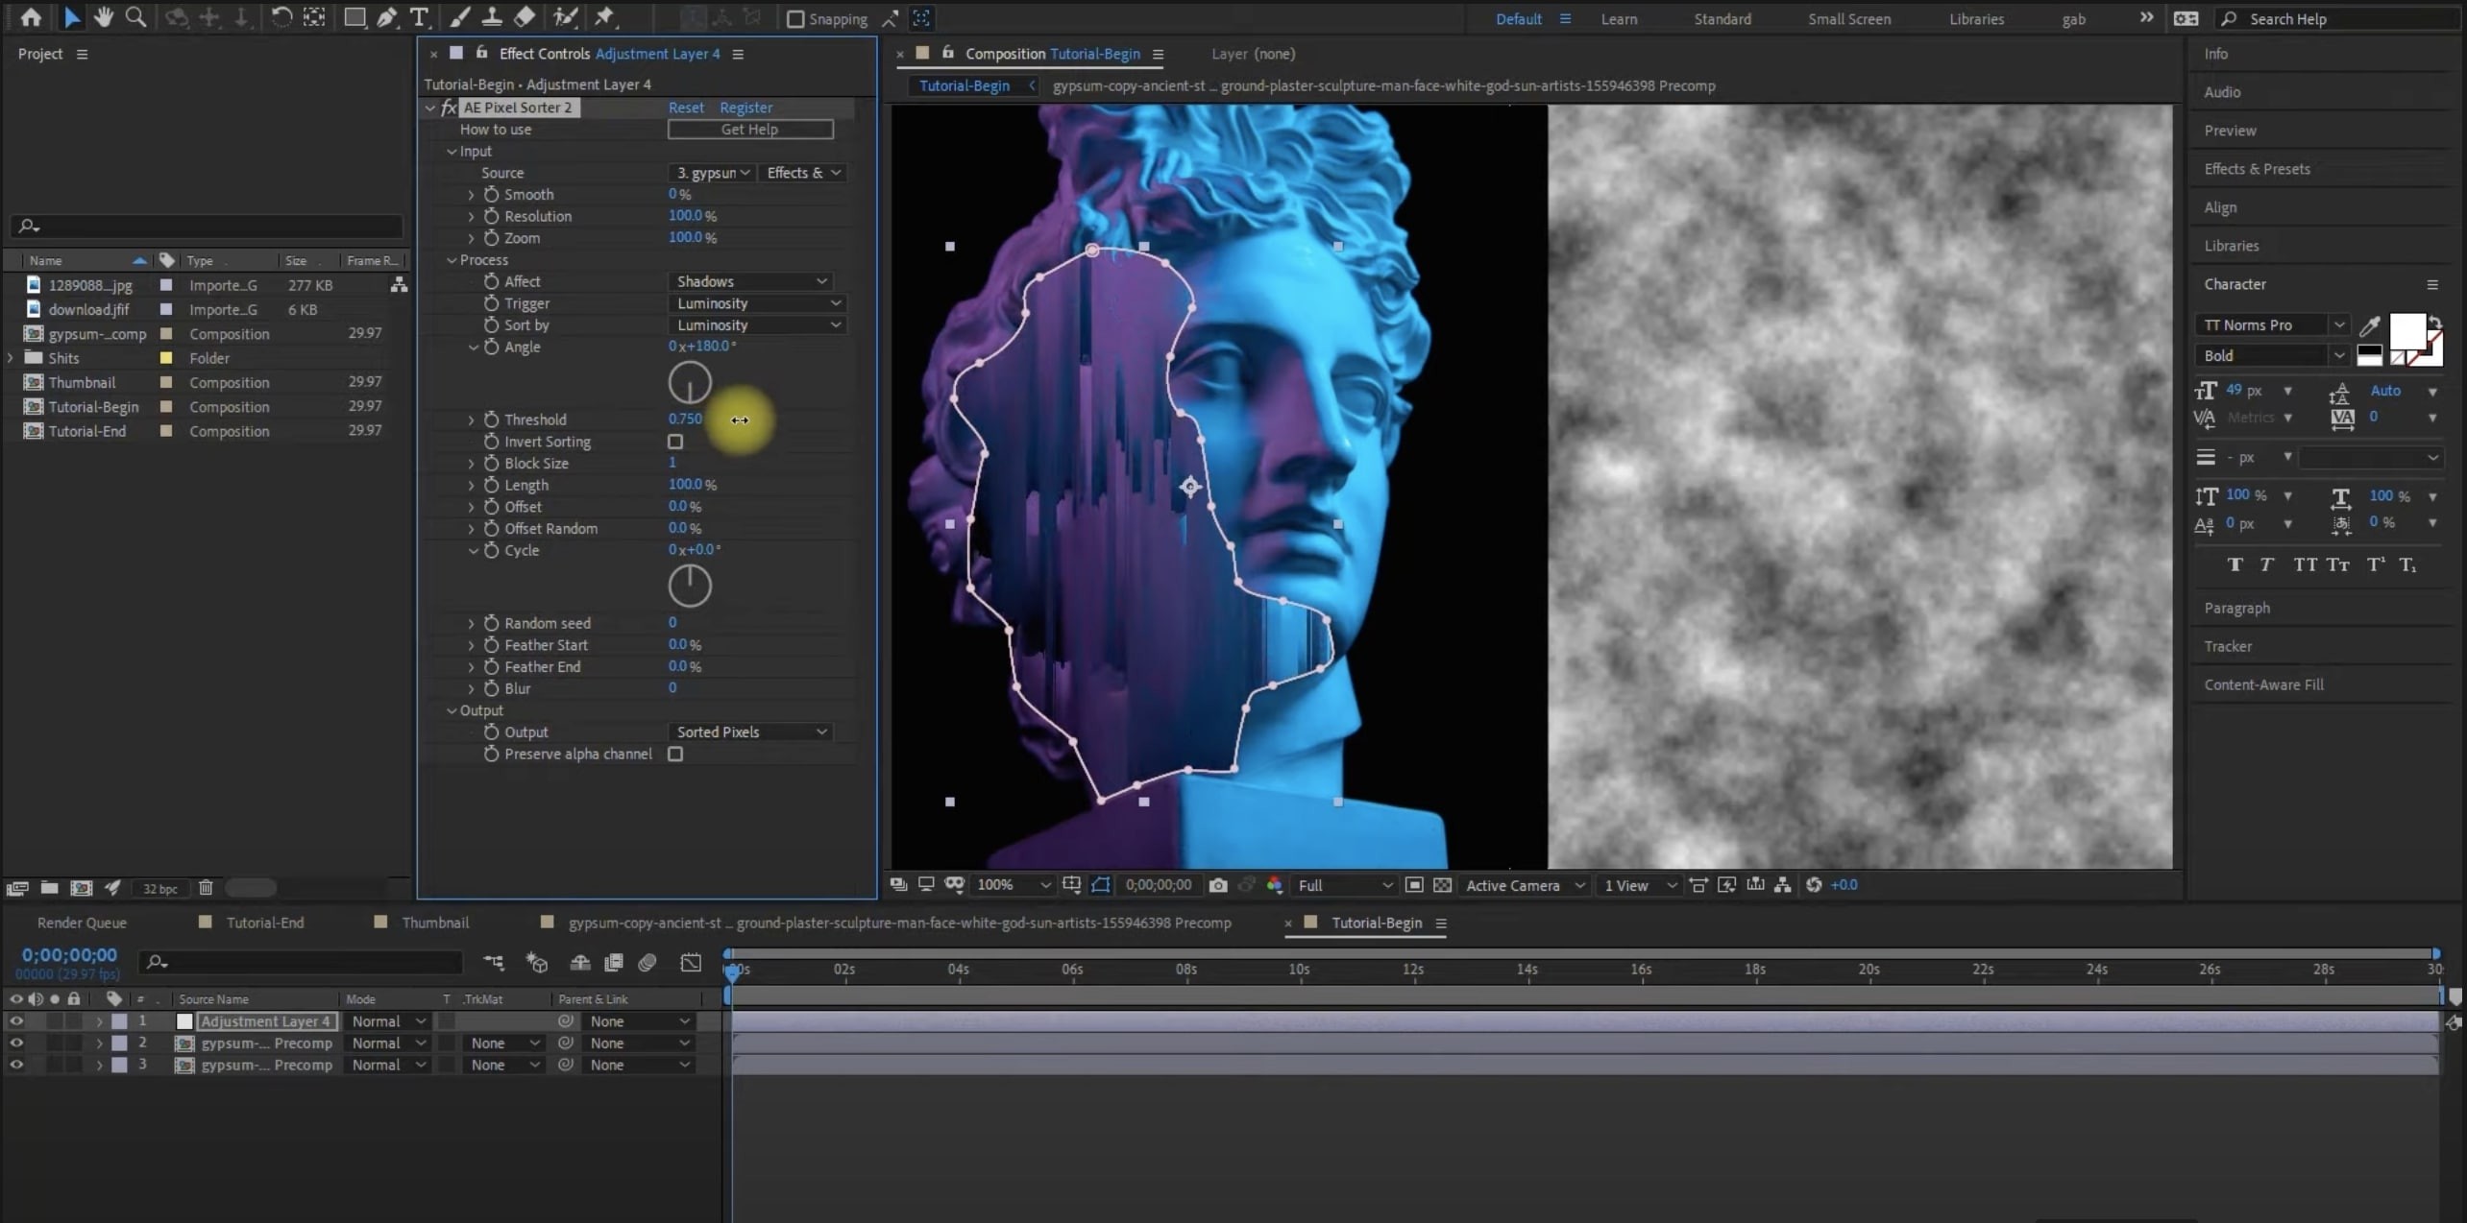Click the white fill color swatch
This screenshot has height=1223, width=2467.
click(x=2407, y=331)
